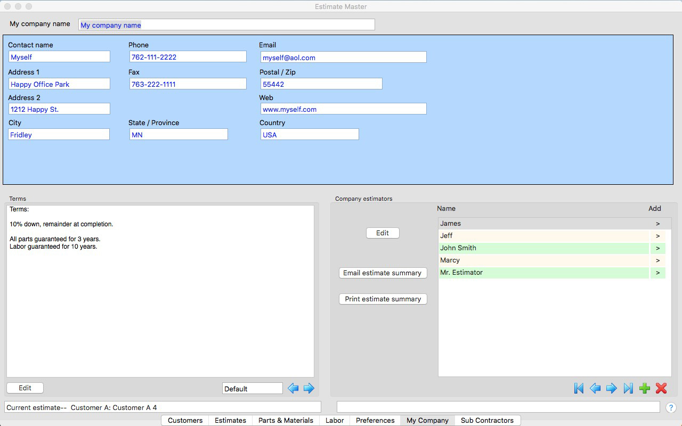Open the Sub Contractors tab

(487, 420)
